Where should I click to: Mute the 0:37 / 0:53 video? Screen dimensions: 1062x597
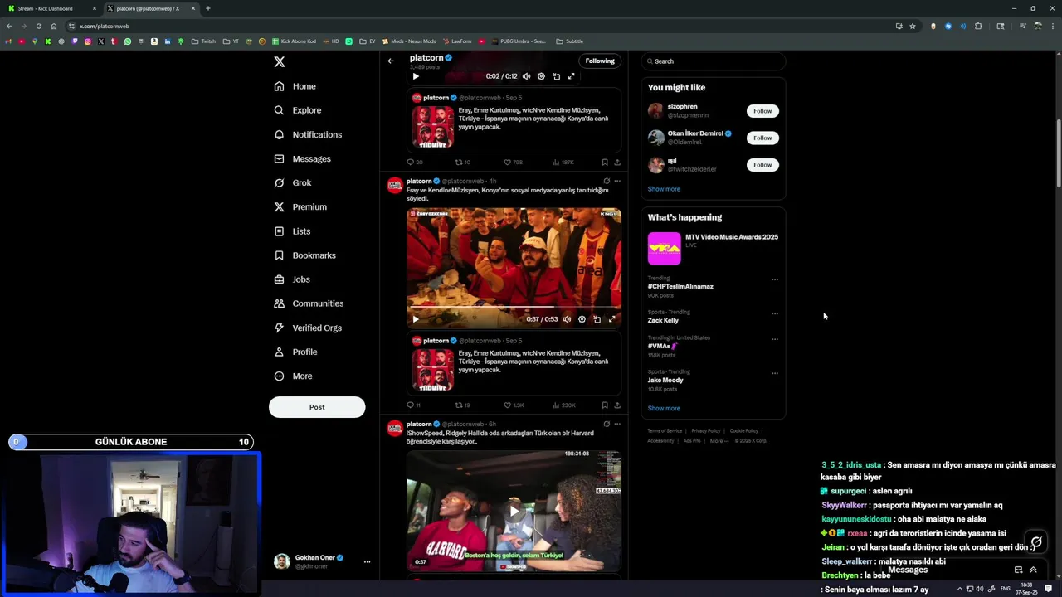(567, 319)
